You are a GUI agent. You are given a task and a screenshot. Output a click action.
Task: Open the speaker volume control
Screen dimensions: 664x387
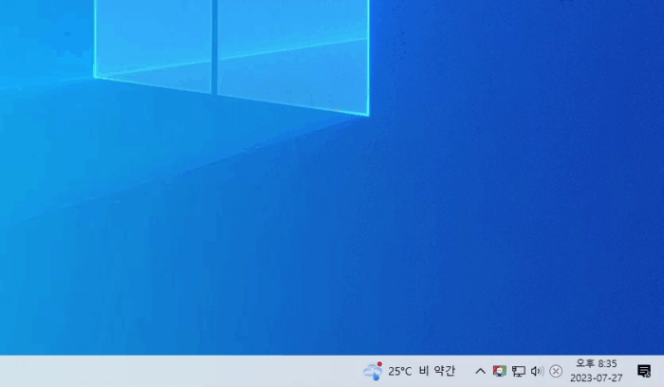537,371
